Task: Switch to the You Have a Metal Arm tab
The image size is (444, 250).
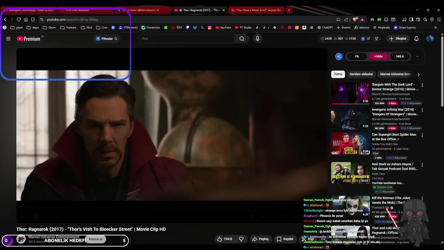Action: pos(256,10)
